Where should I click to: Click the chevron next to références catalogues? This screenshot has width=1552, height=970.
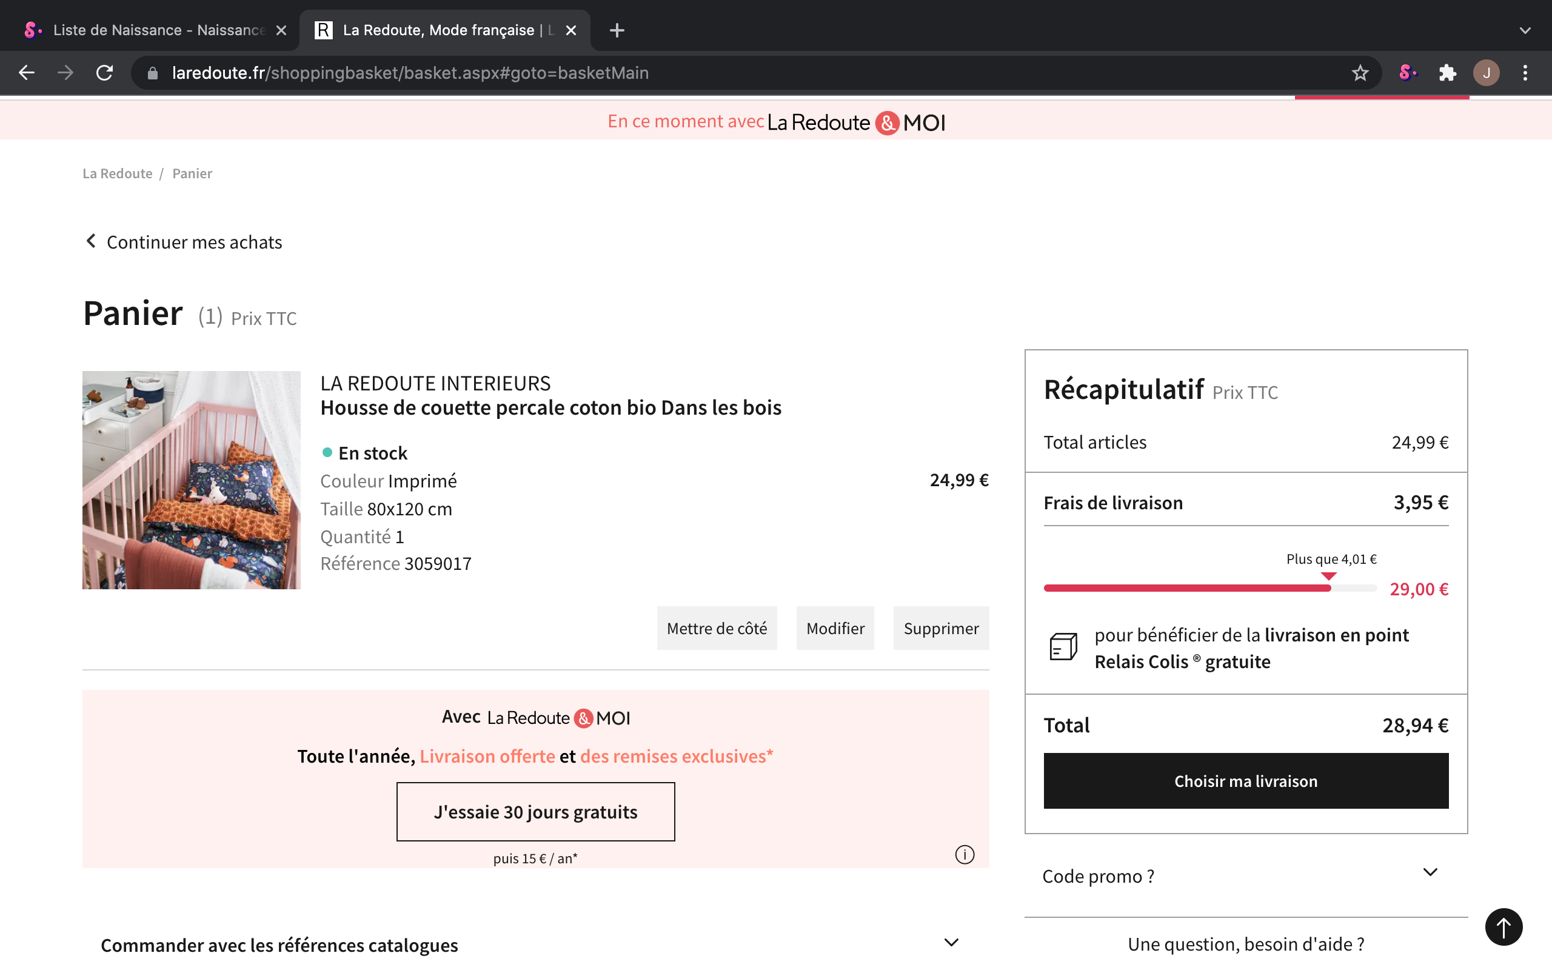952,942
